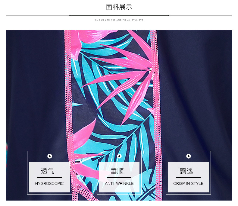Image resolution: width=238 pixels, height=206 pixels.
Task: Select the 飘逸 feature label
Action: 186,171
